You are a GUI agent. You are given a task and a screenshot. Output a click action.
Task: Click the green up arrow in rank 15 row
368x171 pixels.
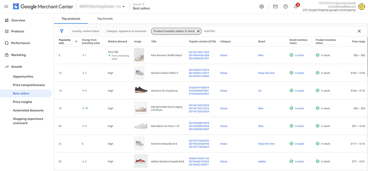pos(83,108)
